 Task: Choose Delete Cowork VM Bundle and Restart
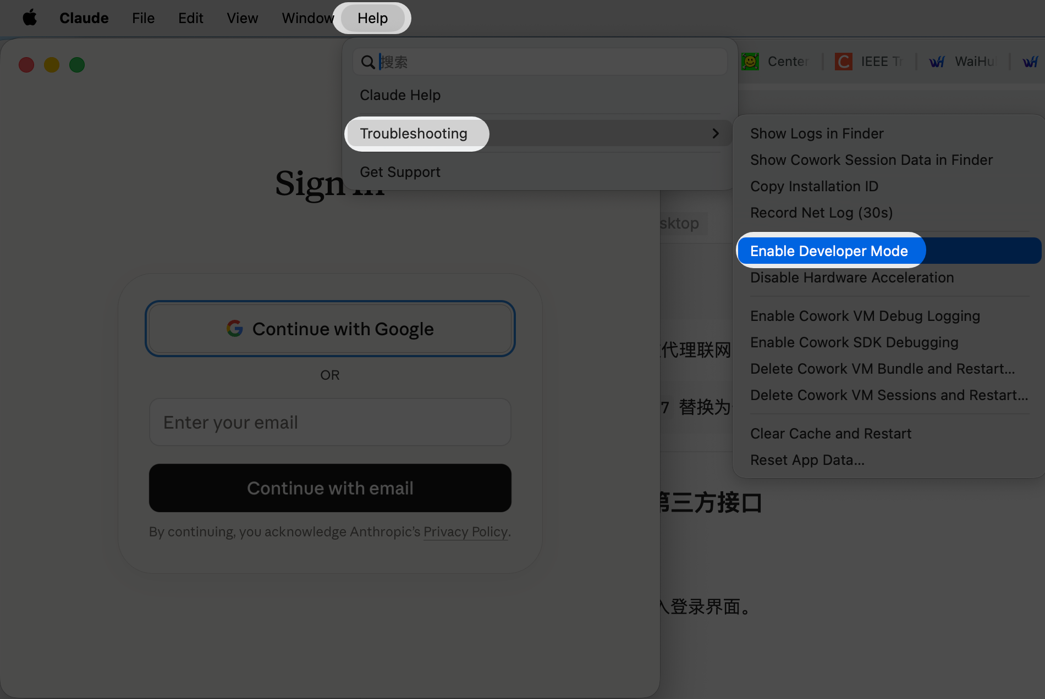tap(888, 369)
